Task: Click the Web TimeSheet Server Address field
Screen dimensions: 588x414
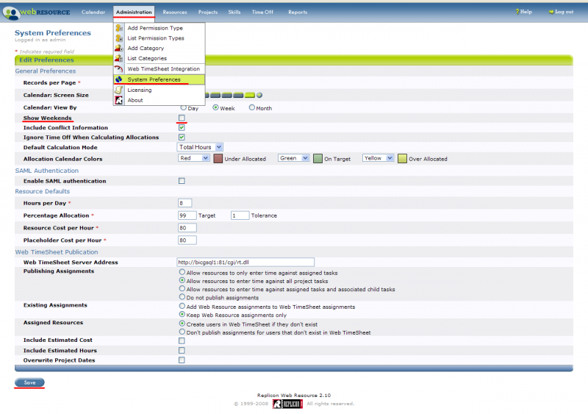Action: (245, 262)
